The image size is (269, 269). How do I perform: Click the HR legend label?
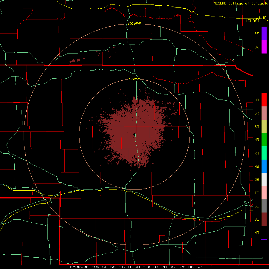256,140
